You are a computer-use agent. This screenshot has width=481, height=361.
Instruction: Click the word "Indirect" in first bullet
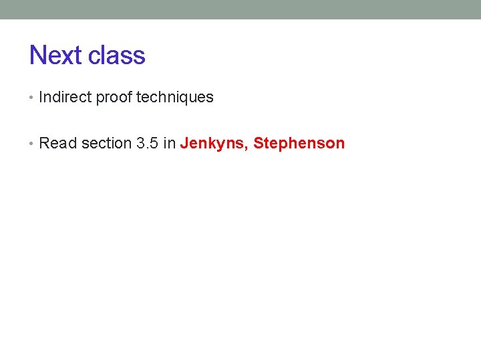pos(65,97)
